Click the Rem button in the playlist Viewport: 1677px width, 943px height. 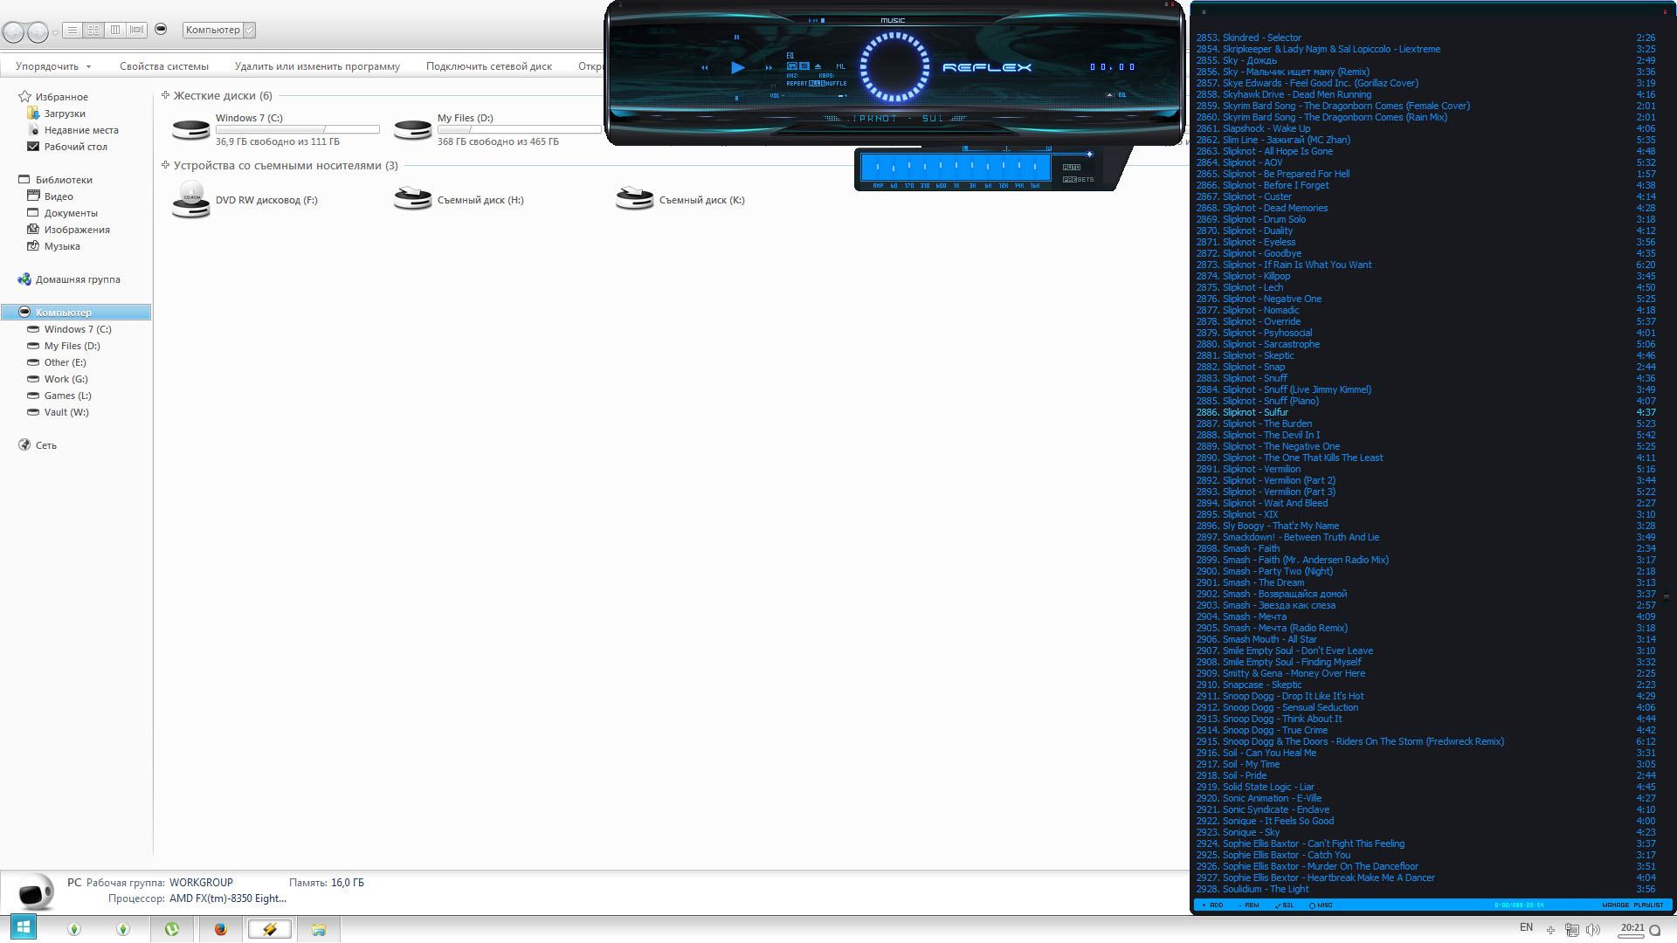pos(1249,905)
